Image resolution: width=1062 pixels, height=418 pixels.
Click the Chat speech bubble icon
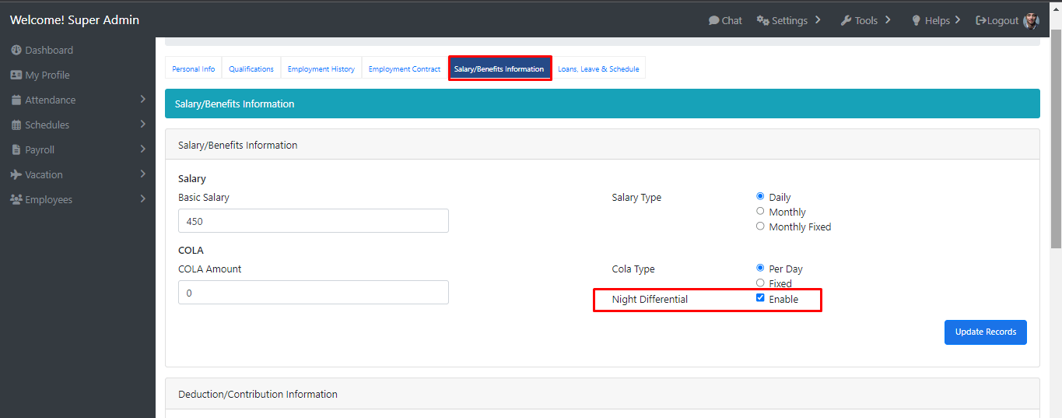tap(713, 20)
